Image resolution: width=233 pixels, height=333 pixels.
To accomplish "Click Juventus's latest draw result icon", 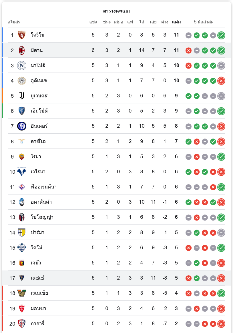I will click(221, 96).
